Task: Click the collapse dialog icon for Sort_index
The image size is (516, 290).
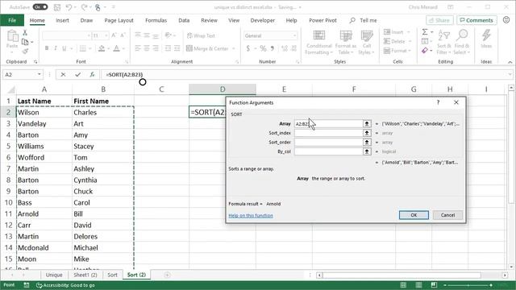Action: click(x=367, y=133)
